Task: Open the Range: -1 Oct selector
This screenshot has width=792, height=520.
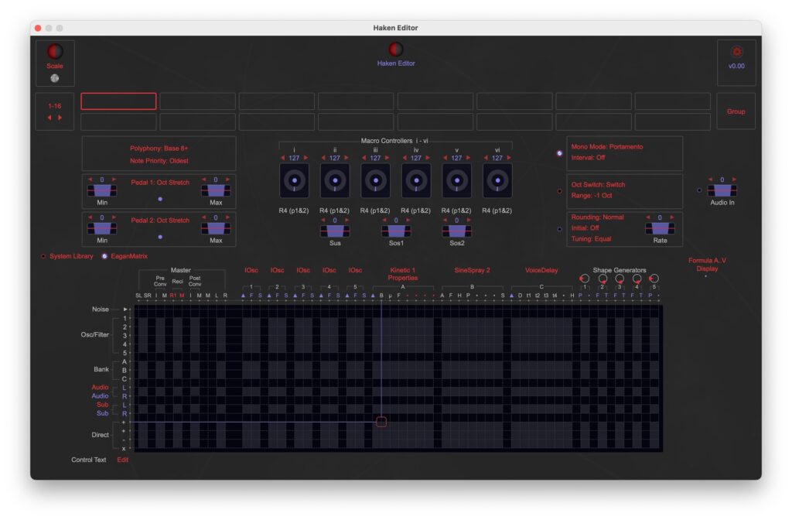Action: [x=592, y=196]
